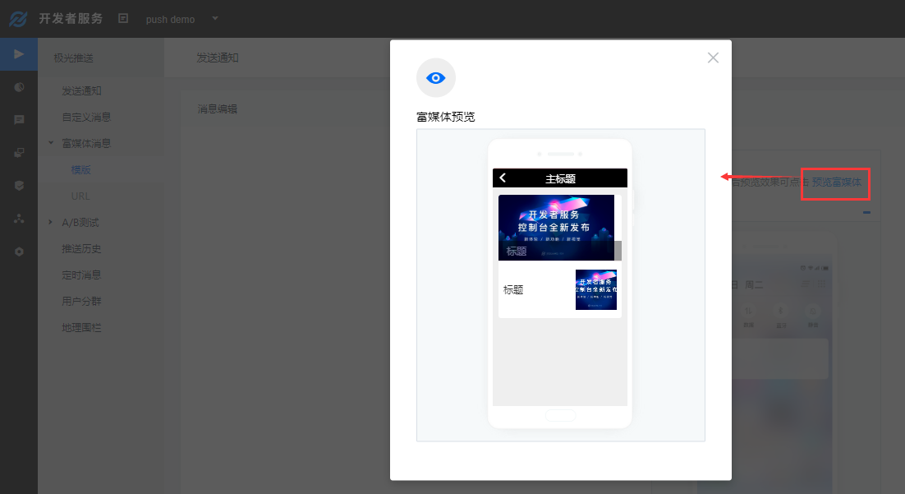Click the small thumbnail in second card
This screenshot has height=494, width=905.
coord(596,290)
